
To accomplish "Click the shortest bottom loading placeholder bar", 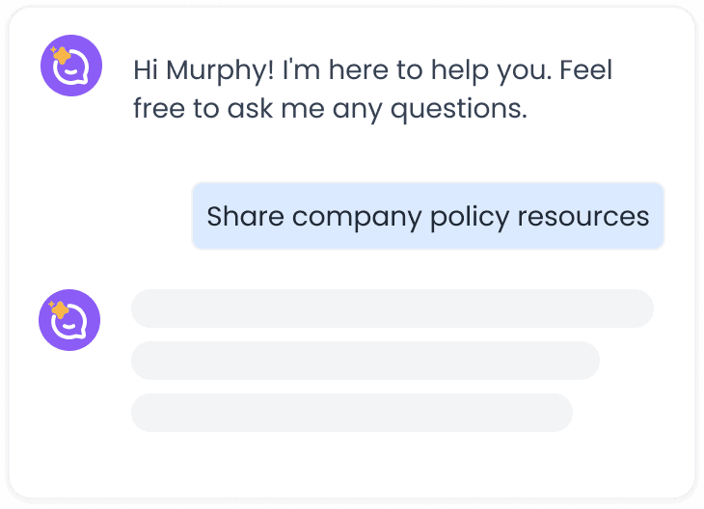I will 351,413.
